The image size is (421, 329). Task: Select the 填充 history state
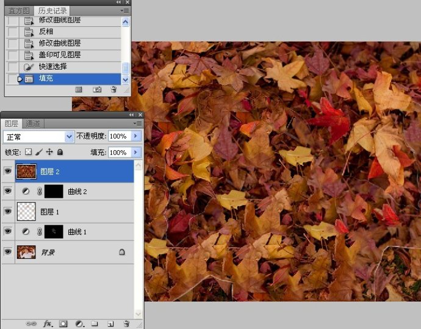point(70,79)
